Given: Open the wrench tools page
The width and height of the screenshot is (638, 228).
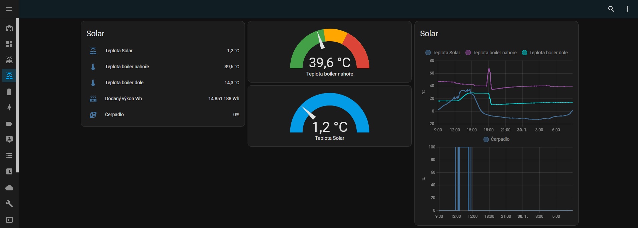Looking at the screenshot, I should click(9, 204).
